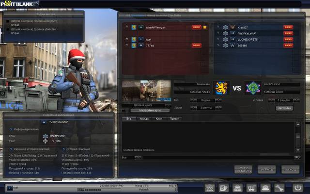Switch to the Все chat tab
The width and height of the screenshot is (310, 194).
[129, 119]
